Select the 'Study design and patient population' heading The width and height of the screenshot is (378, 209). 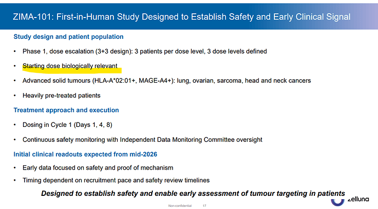point(68,37)
